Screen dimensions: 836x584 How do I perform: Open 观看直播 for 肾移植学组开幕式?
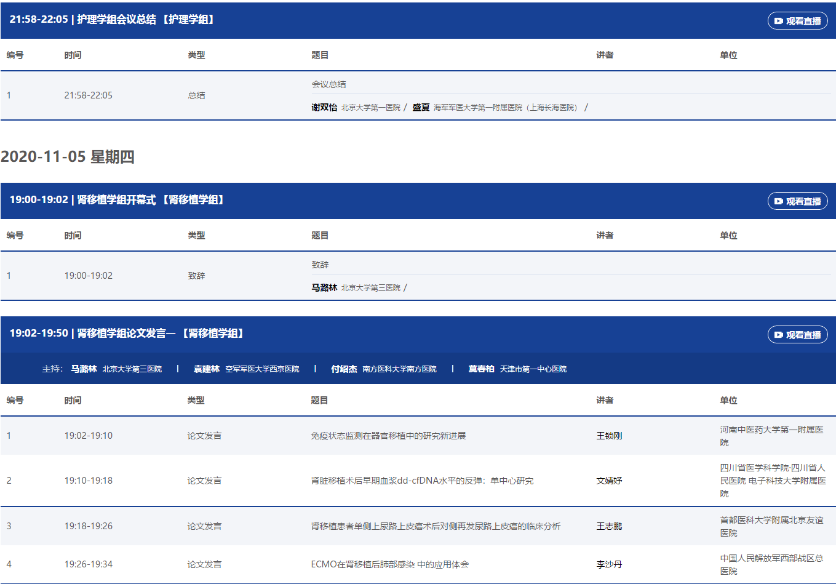[x=797, y=201]
